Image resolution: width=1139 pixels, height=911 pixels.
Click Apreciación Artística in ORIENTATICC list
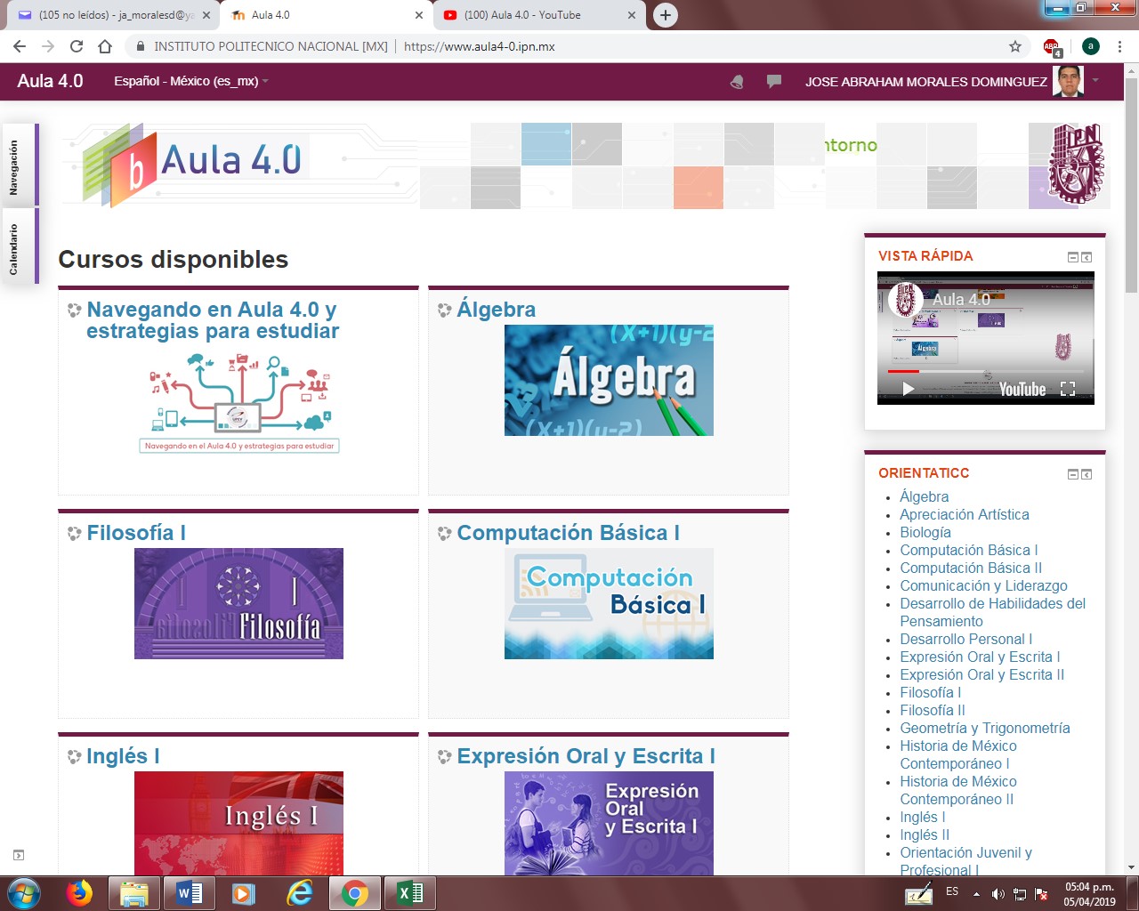point(965,514)
